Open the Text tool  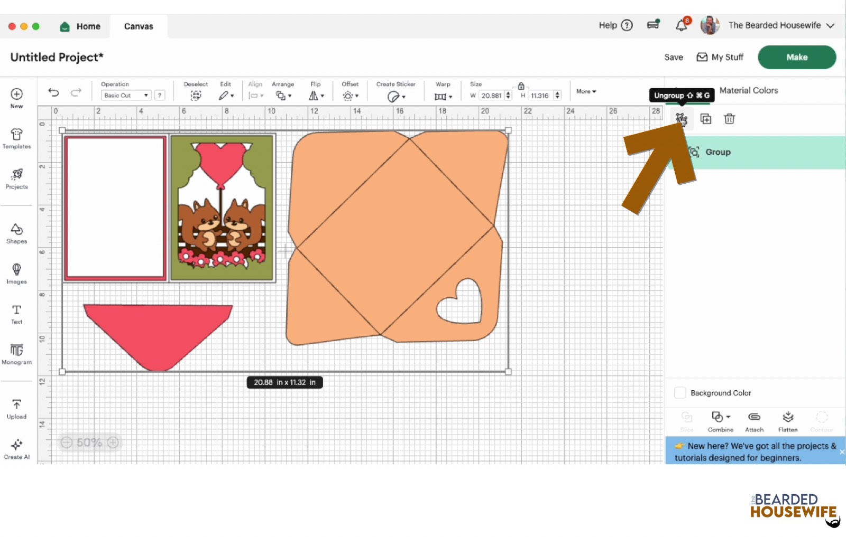(x=16, y=313)
